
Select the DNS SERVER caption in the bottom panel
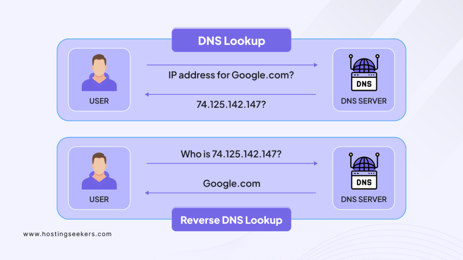[363, 200]
